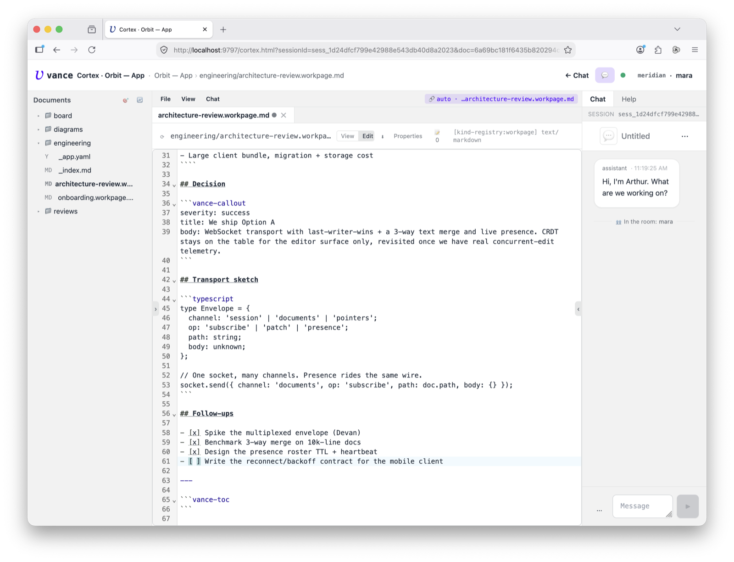
Task: Open the Chat menu in editor menubar
Action: pos(213,99)
